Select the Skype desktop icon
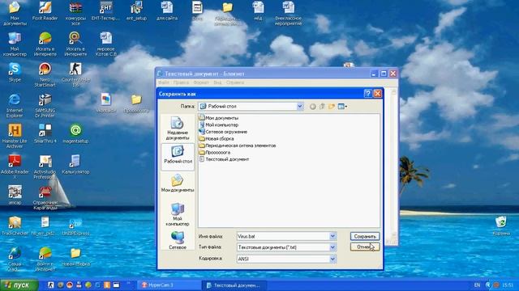Viewport: 519px width, 291px height. [15, 72]
